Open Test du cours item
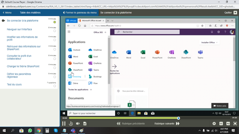 tap(14, 85)
